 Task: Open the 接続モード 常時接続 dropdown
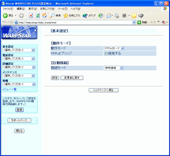point(114,68)
